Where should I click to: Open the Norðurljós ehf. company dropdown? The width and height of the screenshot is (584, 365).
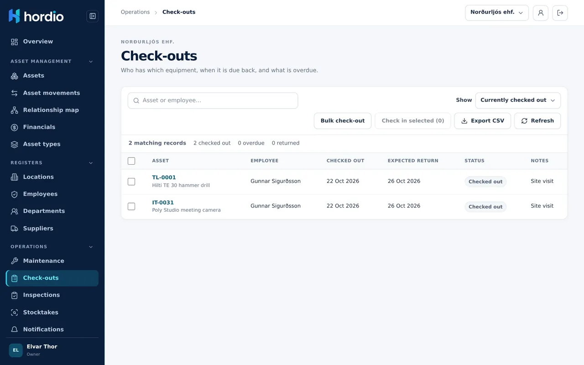[x=497, y=13]
